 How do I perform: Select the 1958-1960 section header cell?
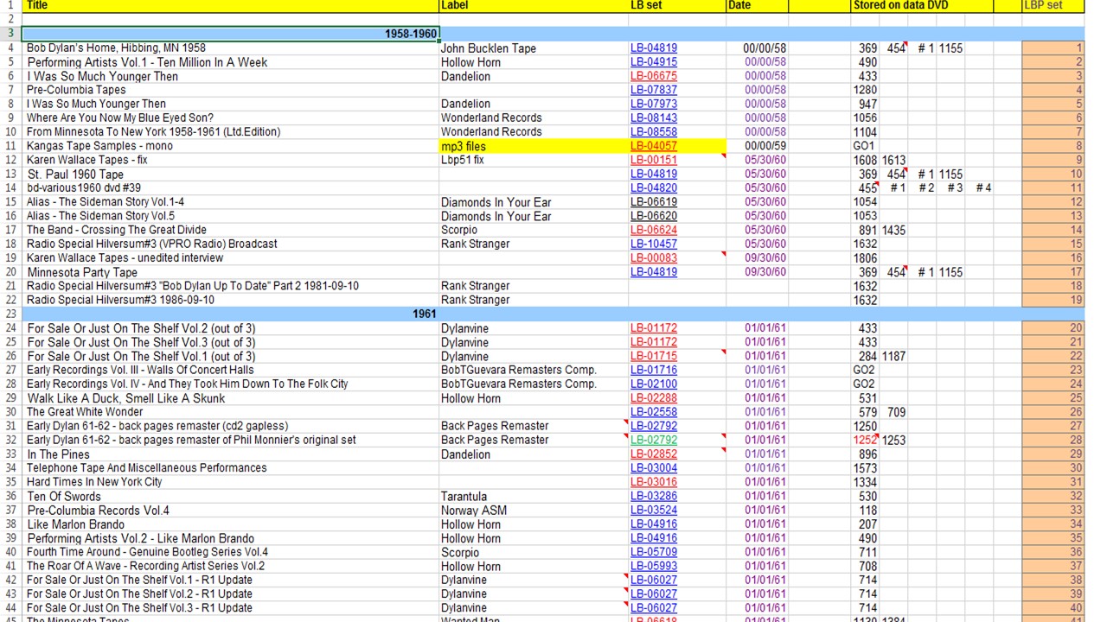coord(230,34)
